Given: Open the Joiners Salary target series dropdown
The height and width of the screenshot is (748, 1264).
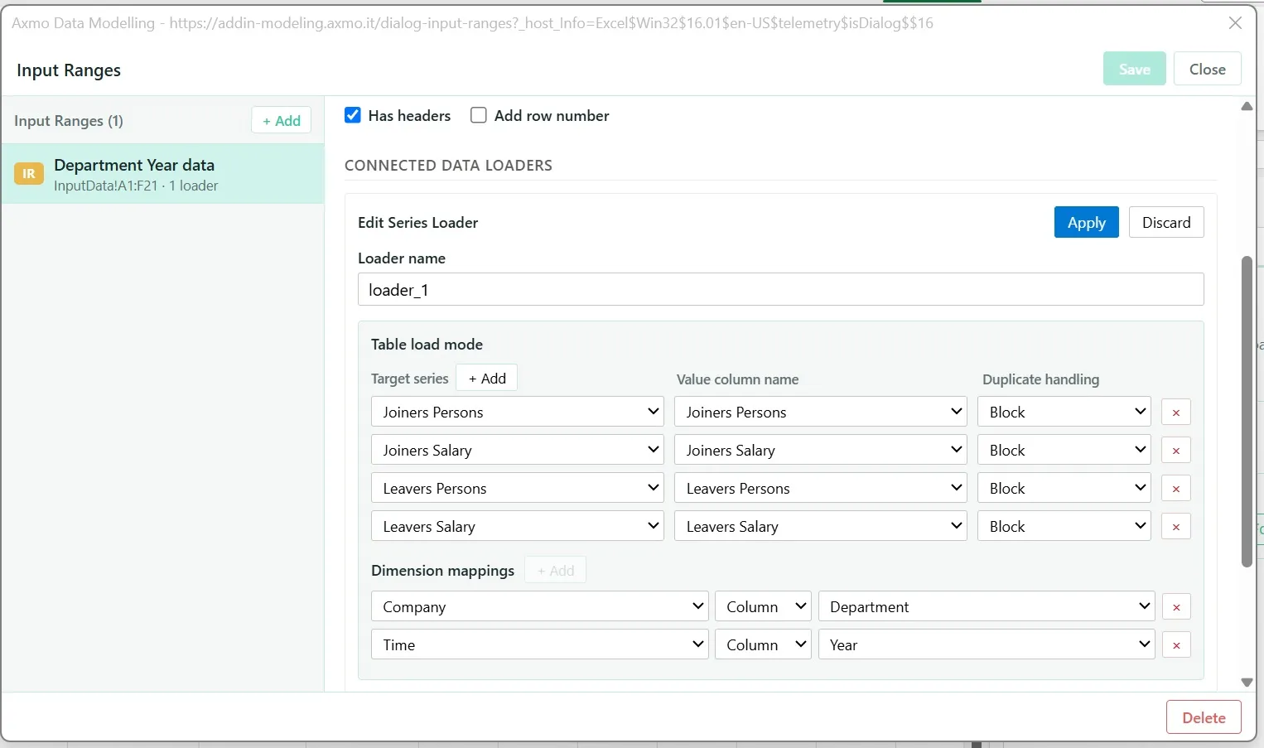Looking at the screenshot, I should [518, 450].
